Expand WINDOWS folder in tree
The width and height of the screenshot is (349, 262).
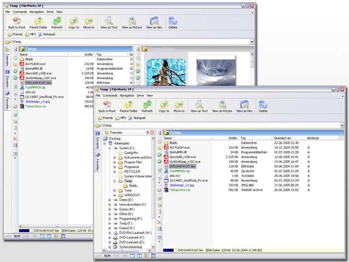click(115, 195)
